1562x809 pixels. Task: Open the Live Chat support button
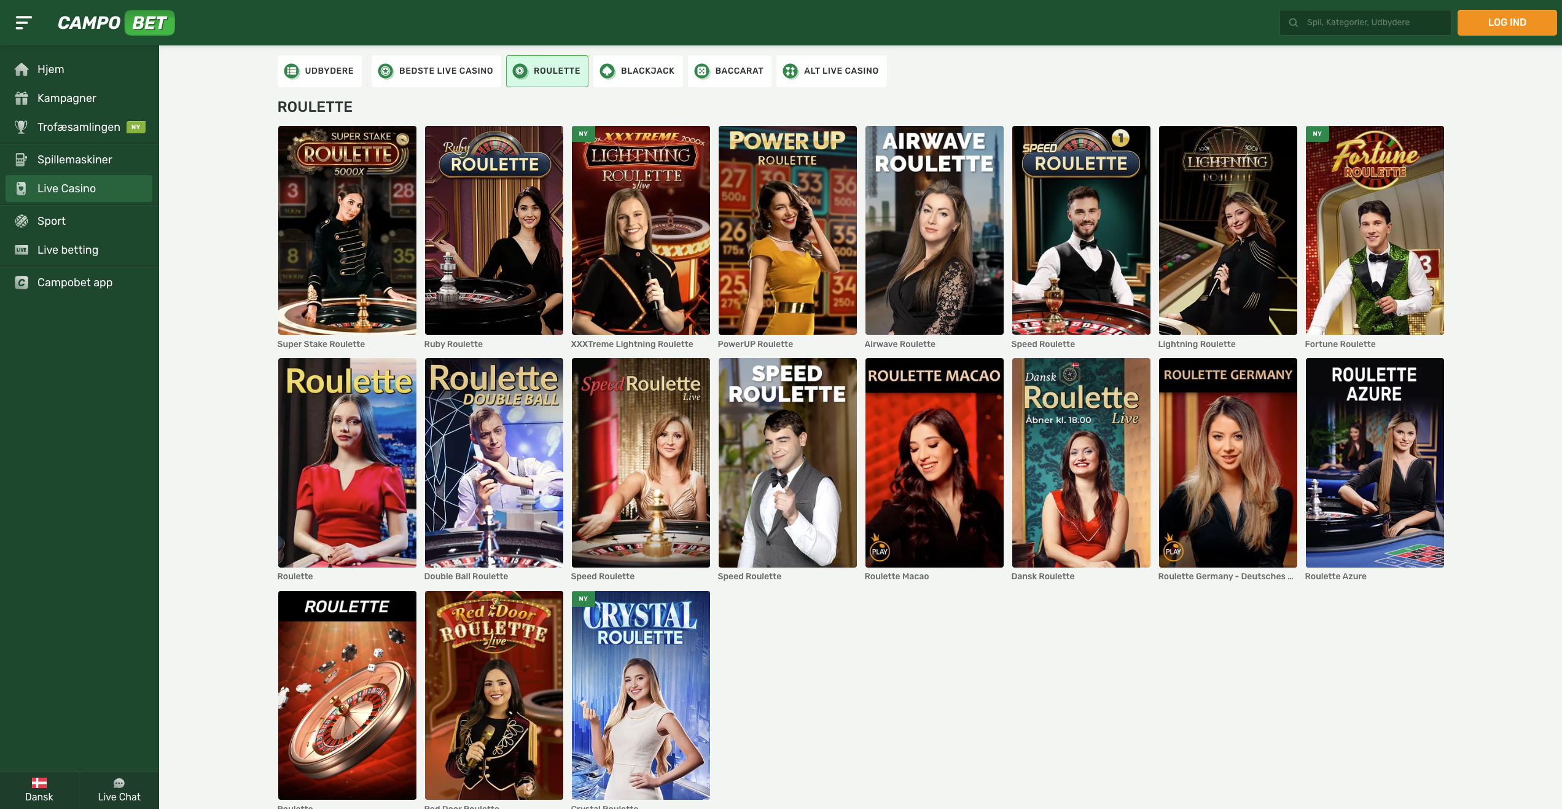pyautogui.click(x=119, y=790)
